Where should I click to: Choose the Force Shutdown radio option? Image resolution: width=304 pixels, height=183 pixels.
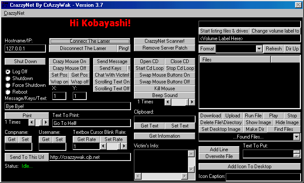coord(8,85)
